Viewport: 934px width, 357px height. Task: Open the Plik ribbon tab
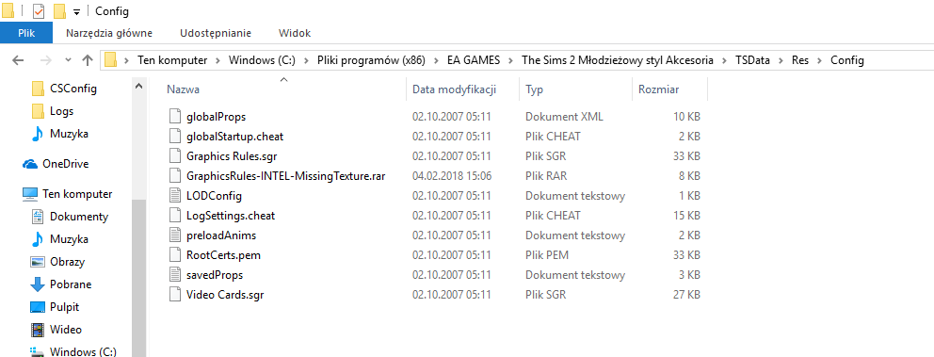(x=26, y=33)
